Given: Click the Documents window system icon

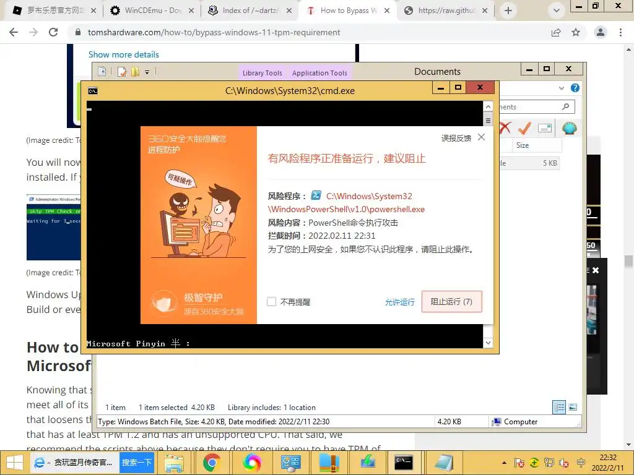Looking at the screenshot, I should tap(102, 72).
